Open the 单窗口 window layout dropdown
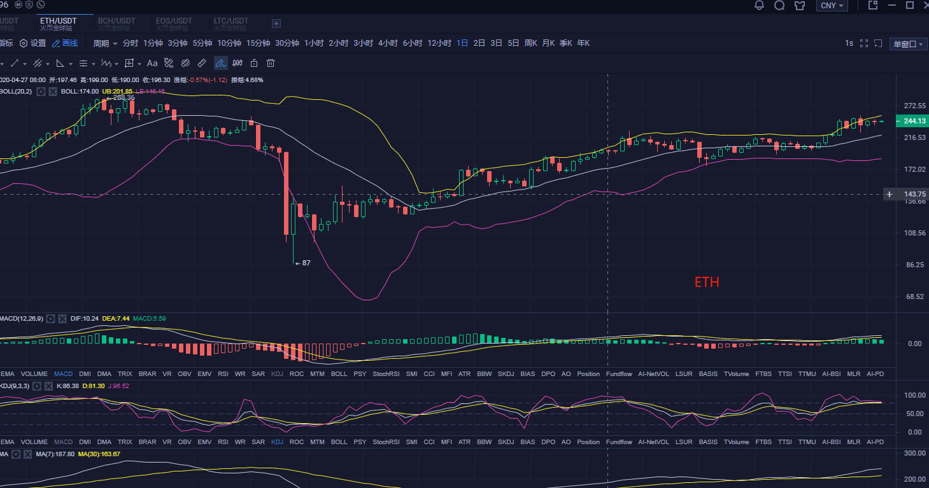 pos(908,44)
